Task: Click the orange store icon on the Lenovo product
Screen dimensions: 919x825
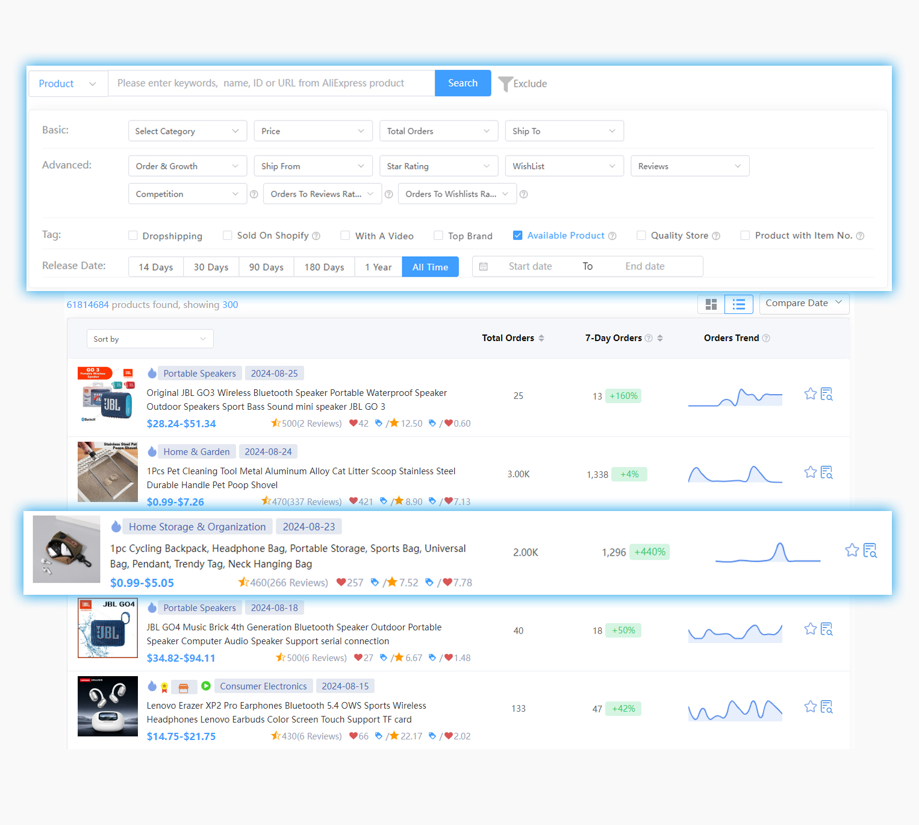Action: pyautogui.click(x=184, y=686)
